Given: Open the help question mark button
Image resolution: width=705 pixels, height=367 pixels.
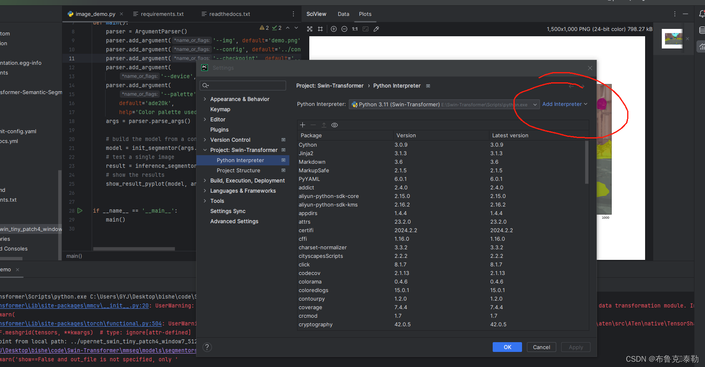Looking at the screenshot, I should pyautogui.click(x=207, y=347).
